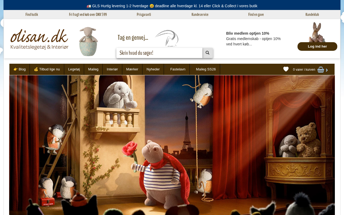Viewport: 344px width, 215px height.
Task: Click the 'Log ind her' button
Action: coord(317,46)
